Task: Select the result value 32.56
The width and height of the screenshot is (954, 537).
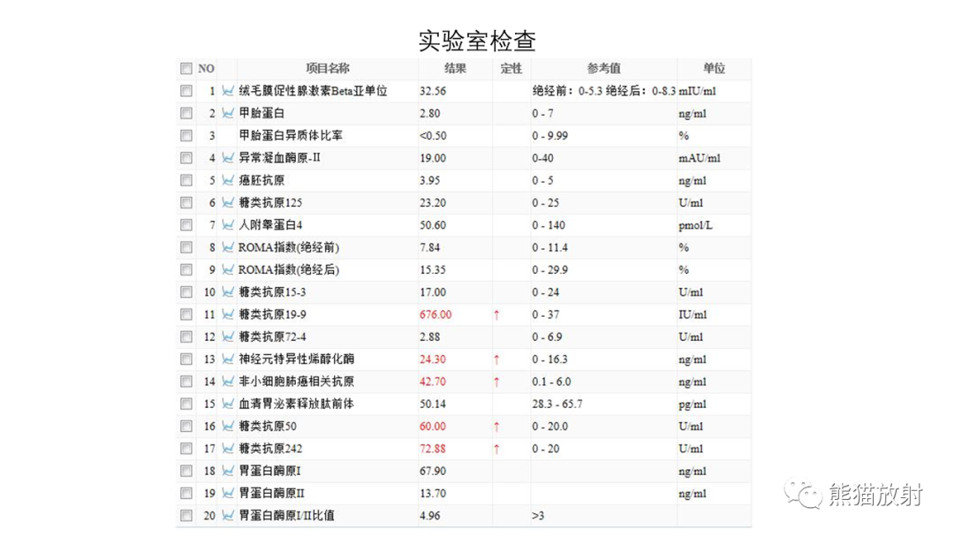Action: click(433, 91)
